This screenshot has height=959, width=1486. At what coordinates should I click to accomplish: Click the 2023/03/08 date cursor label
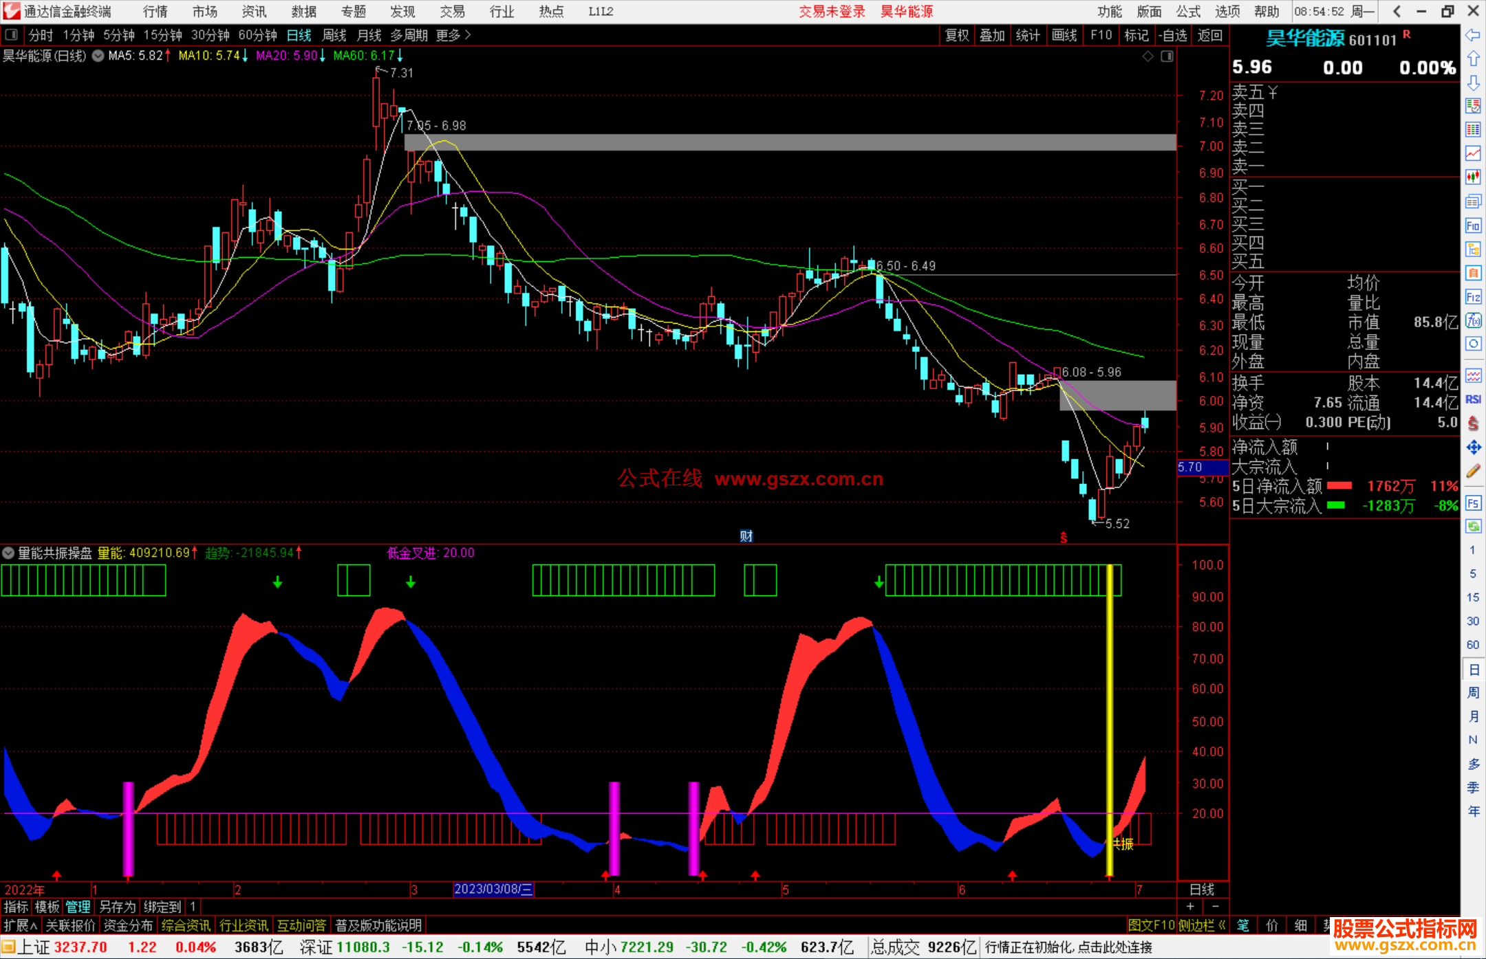[493, 889]
